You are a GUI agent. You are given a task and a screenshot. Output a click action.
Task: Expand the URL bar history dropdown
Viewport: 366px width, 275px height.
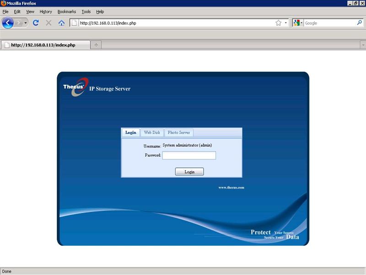click(286, 23)
